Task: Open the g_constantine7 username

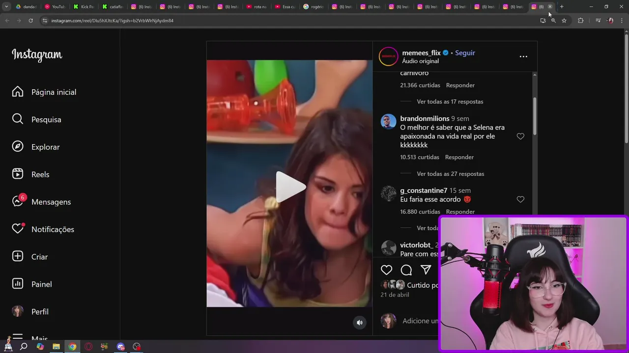Action: (424, 191)
